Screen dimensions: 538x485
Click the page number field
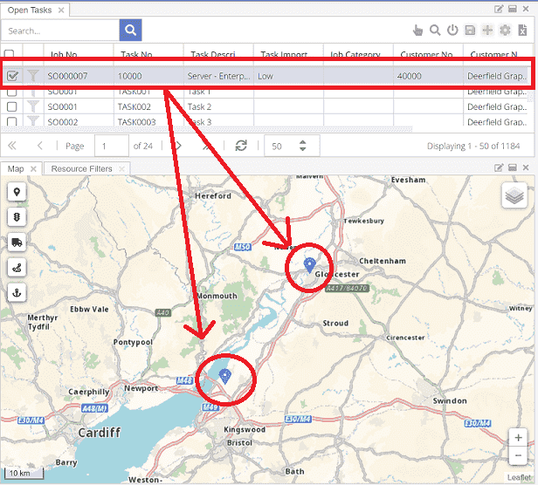(x=112, y=146)
